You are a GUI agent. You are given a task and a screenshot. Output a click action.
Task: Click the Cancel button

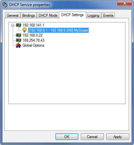pyautogui.click(x=92, y=137)
